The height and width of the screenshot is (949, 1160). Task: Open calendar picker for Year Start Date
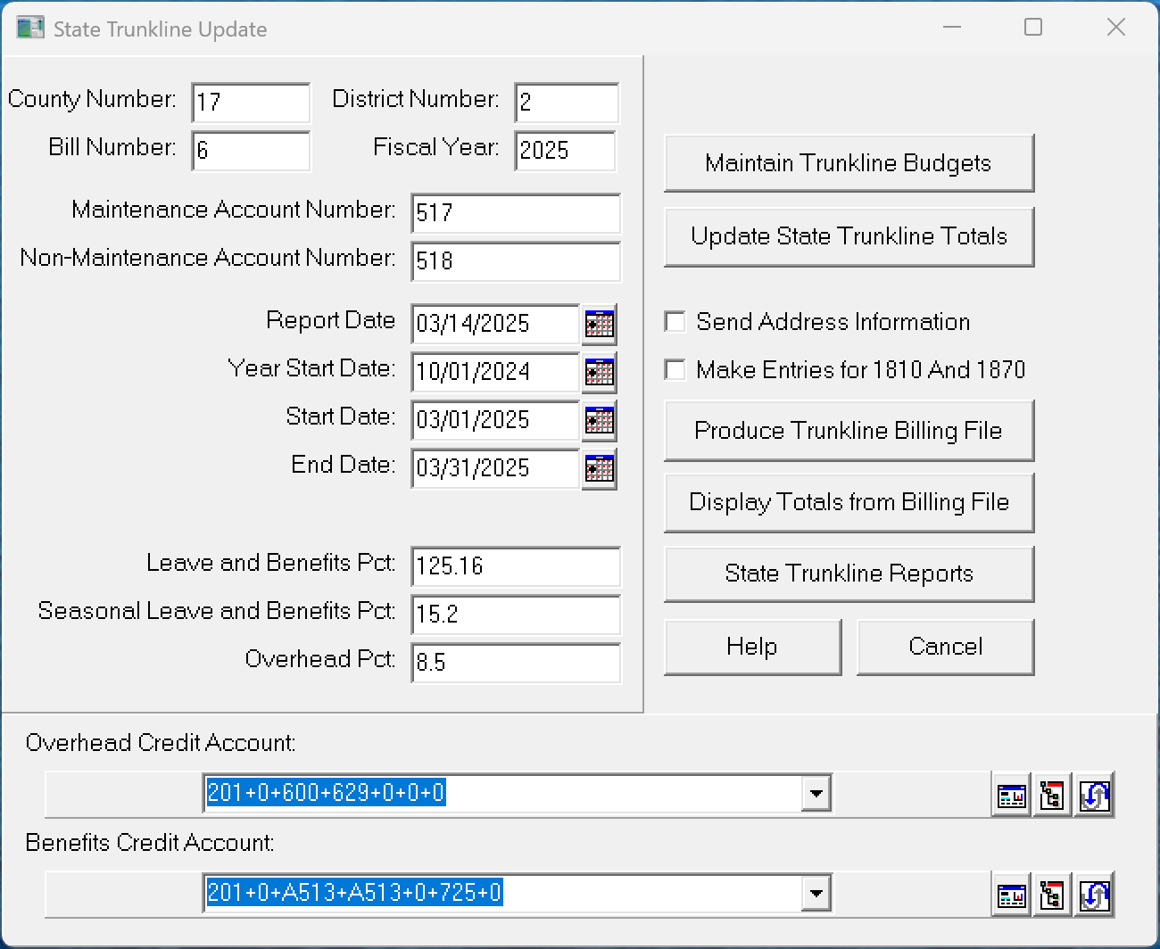pyautogui.click(x=599, y=373)
